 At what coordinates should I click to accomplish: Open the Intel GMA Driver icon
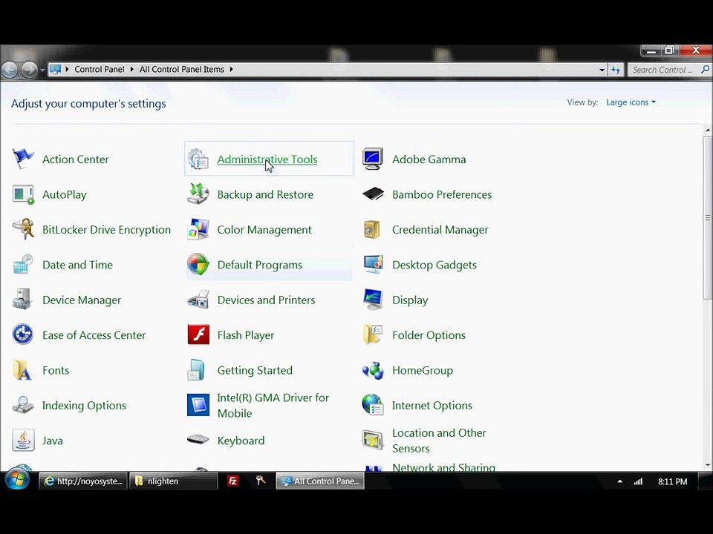198,405
